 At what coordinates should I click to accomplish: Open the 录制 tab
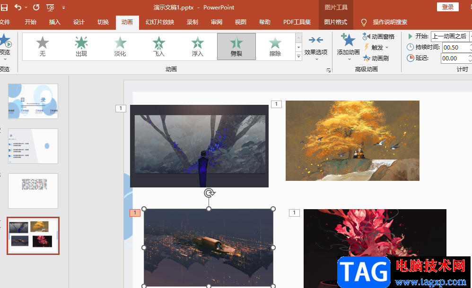192,22
